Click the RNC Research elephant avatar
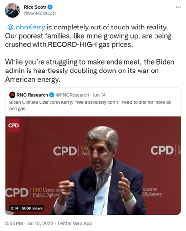Image resolution: width=186 pixels, height=231 pixels. pos(12,95)
